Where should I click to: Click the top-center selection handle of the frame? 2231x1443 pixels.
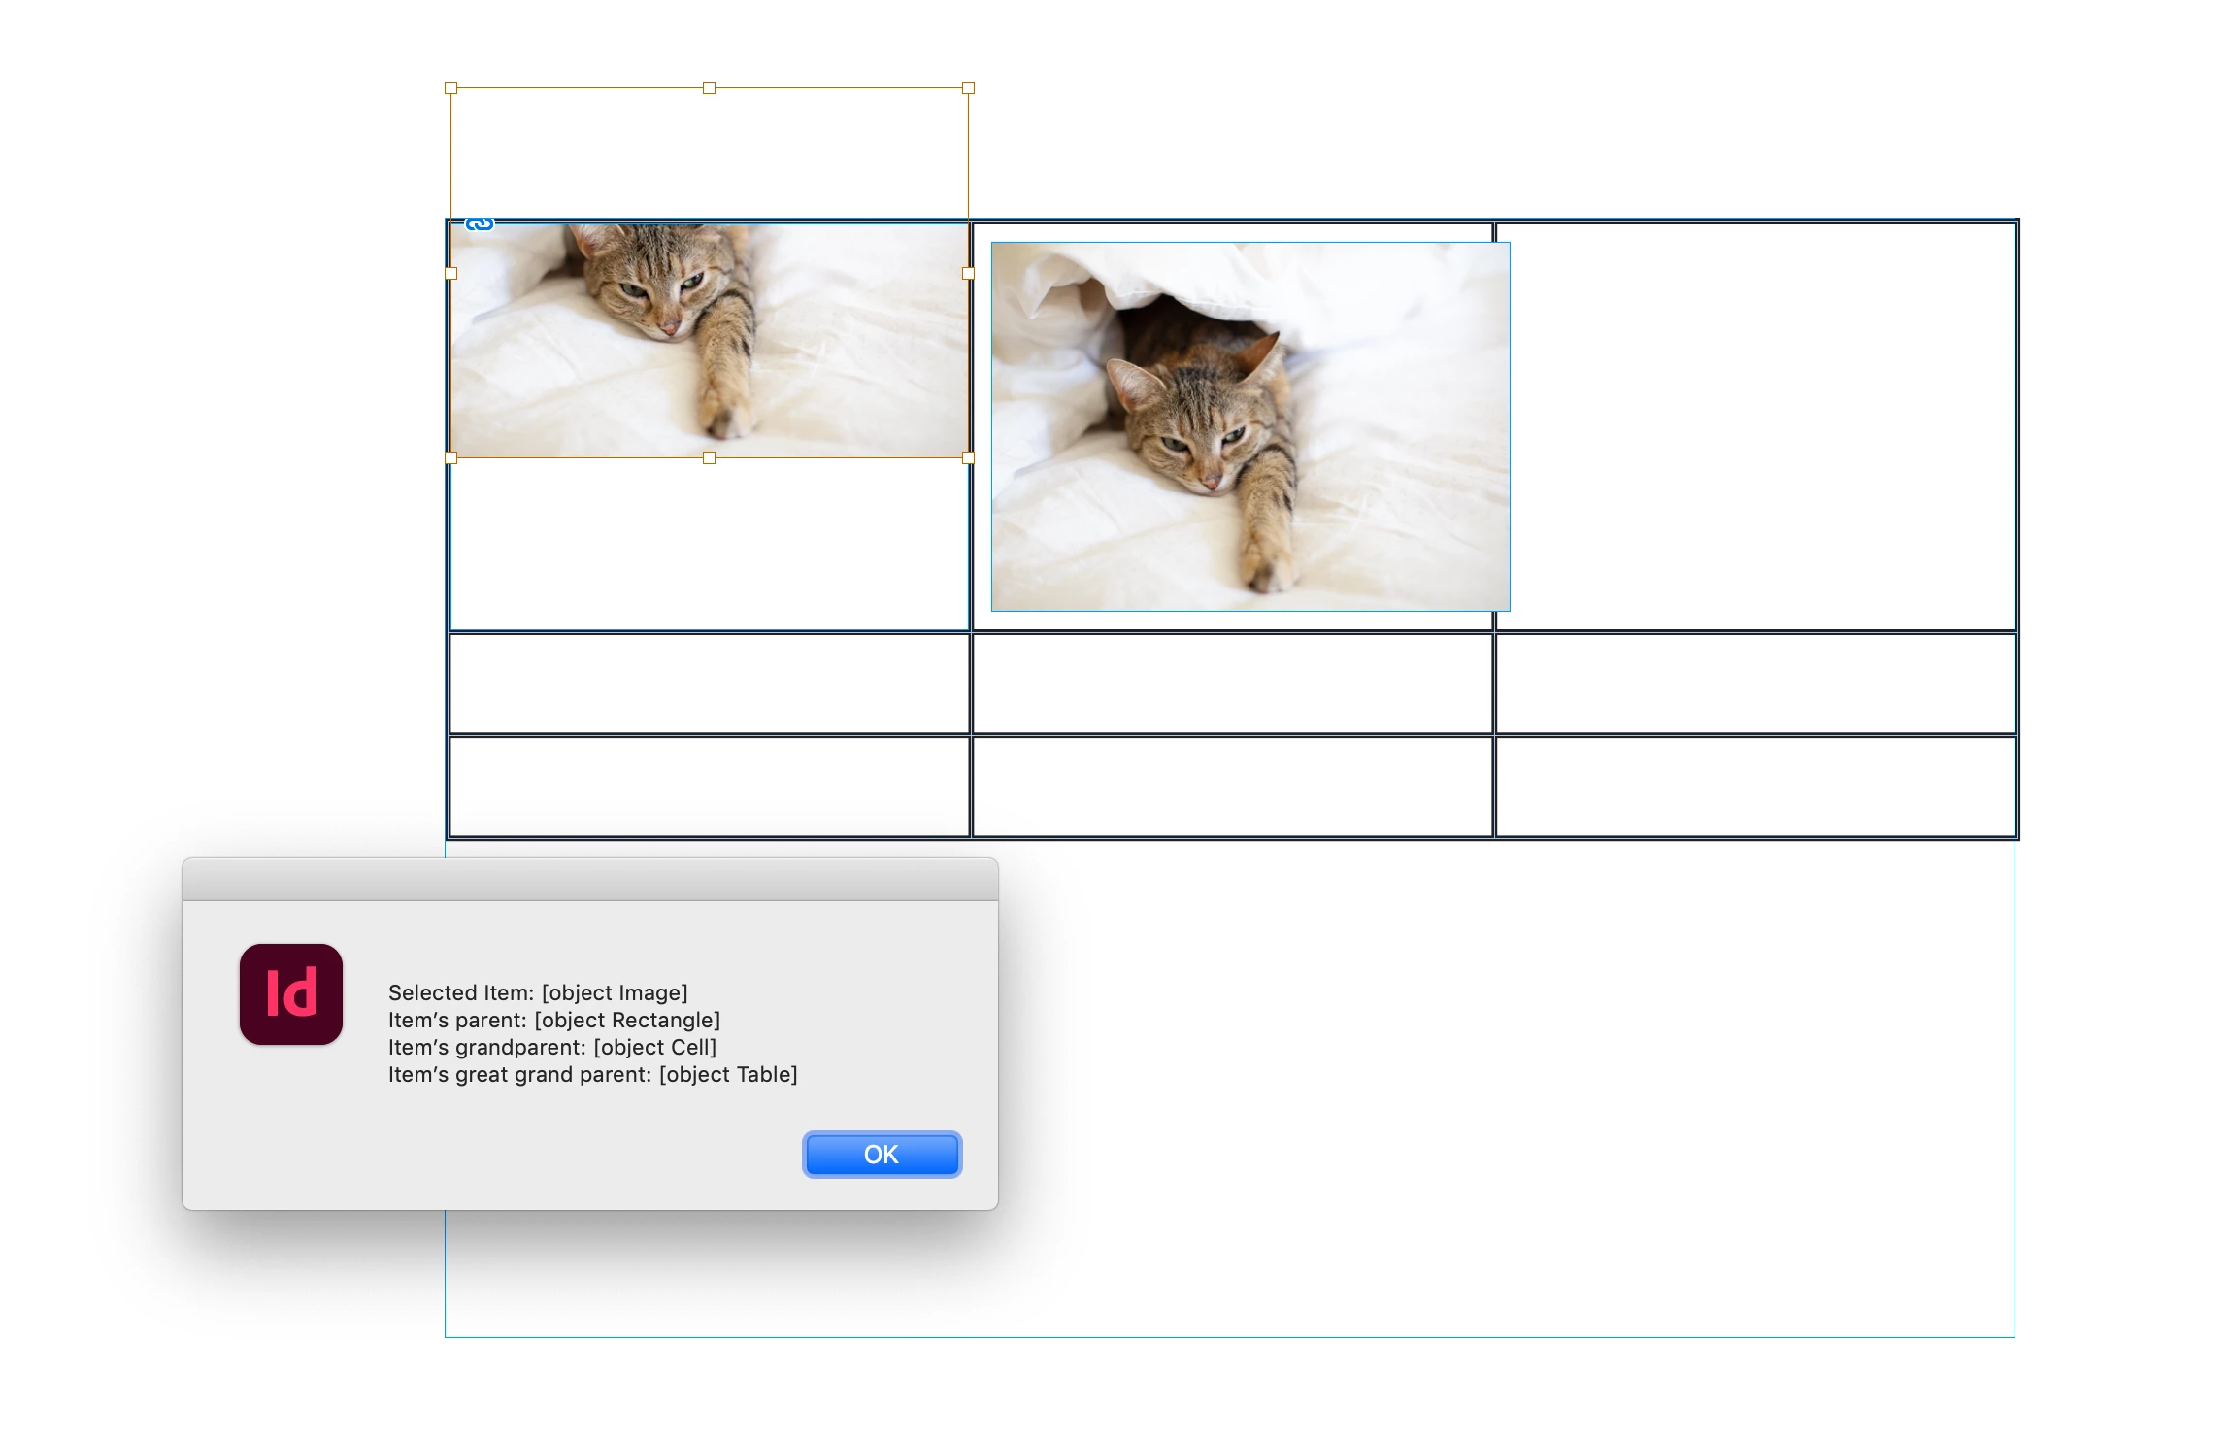709,88
